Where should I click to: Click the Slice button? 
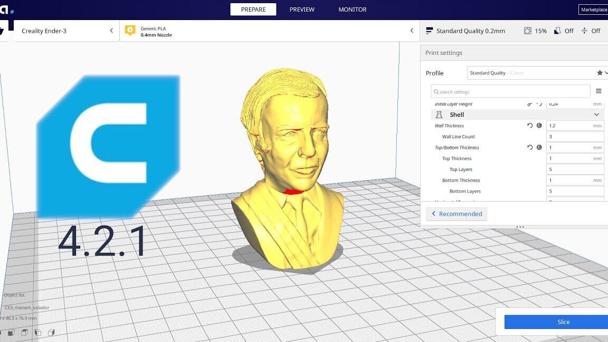click(x=556, y=322)
